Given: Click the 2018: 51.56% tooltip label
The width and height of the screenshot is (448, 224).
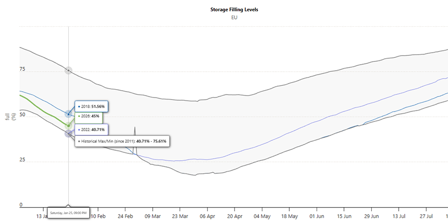Looking at the screenshot, I should (93, 107).
